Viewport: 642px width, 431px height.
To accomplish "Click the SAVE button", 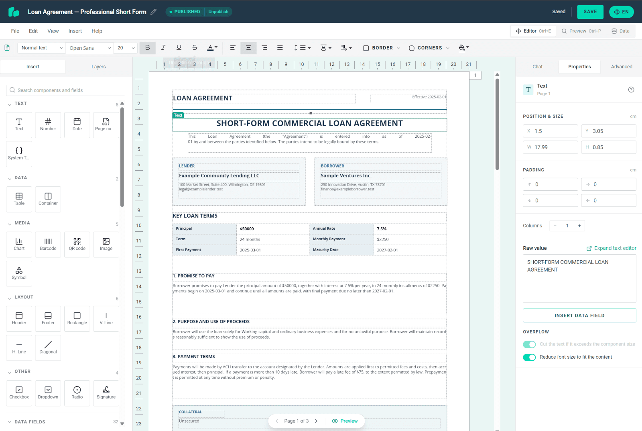I will click(590, 12).
